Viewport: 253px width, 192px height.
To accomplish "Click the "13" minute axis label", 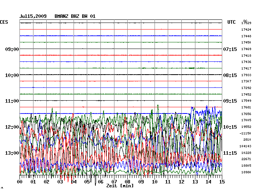I will (195, 182).
